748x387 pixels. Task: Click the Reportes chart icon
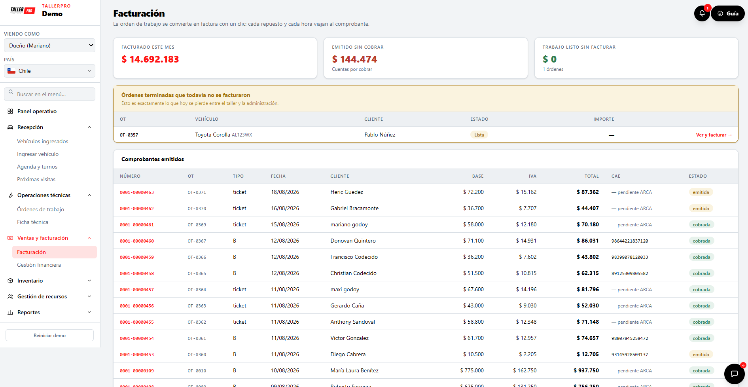pyautogui.click(x=10, y=312)
